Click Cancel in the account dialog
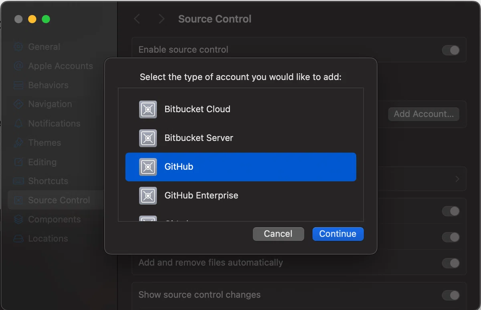 (x=278, y=234)
